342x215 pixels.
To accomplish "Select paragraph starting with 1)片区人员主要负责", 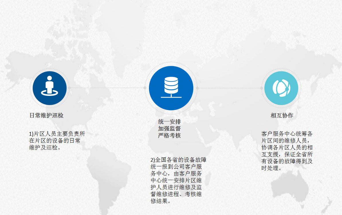I will point(57,141).
